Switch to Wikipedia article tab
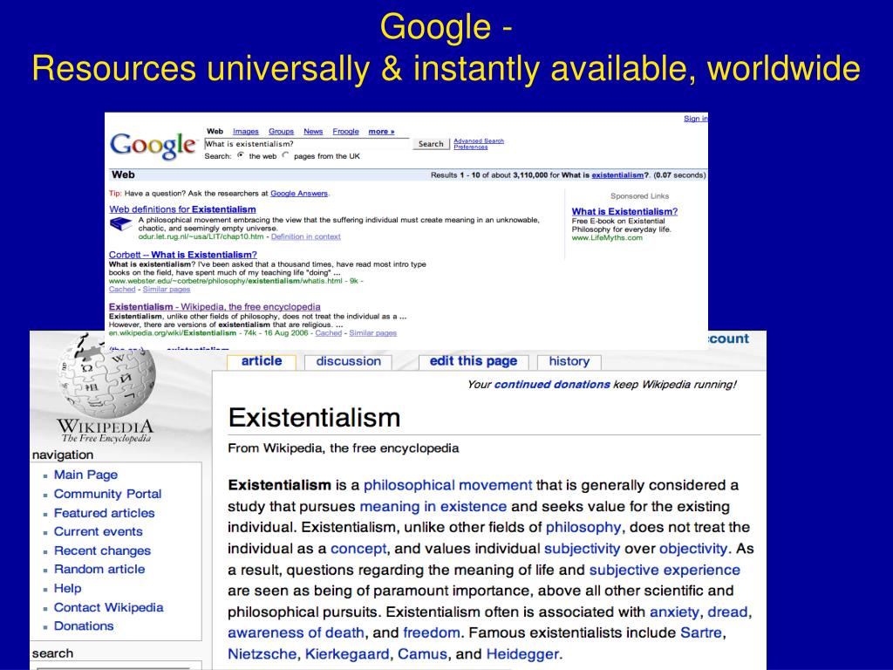The width and height of the screenshot is (893, 670). pos(262,362)
